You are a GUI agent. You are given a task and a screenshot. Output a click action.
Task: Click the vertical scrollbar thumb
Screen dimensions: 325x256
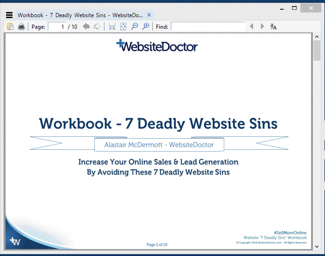pyautogui.click(x=317, y=51)
